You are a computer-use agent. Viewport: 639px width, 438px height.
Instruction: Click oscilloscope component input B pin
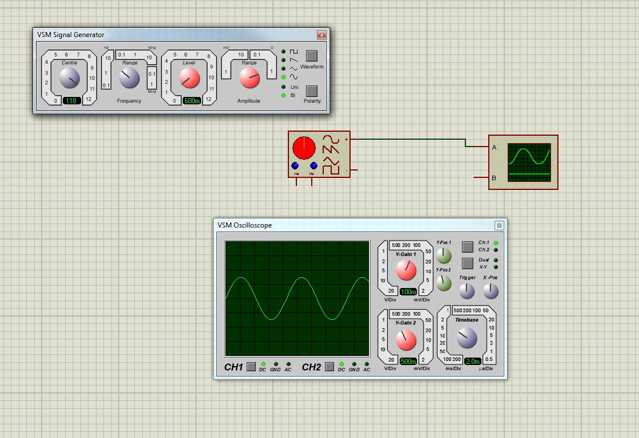(x=481, y=177)
